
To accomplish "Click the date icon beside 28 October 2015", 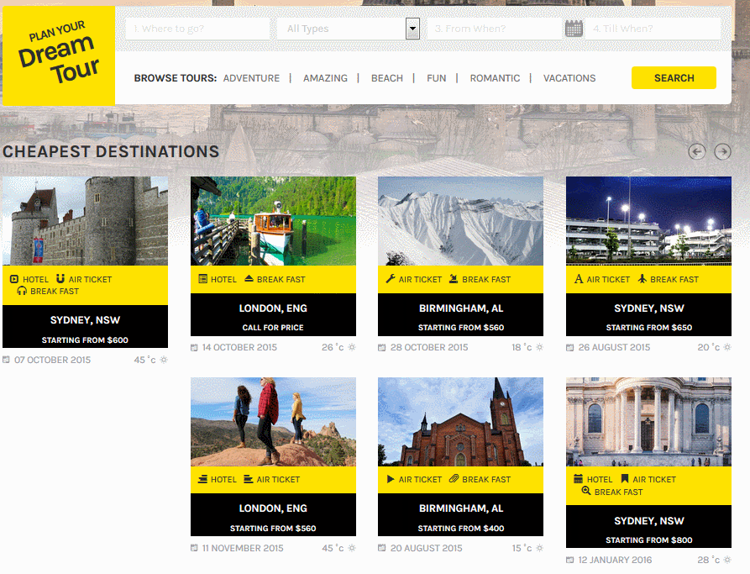I will [381, 348].
